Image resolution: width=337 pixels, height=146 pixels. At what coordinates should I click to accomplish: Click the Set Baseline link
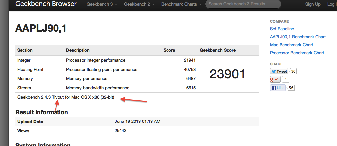tap(282, 29)
